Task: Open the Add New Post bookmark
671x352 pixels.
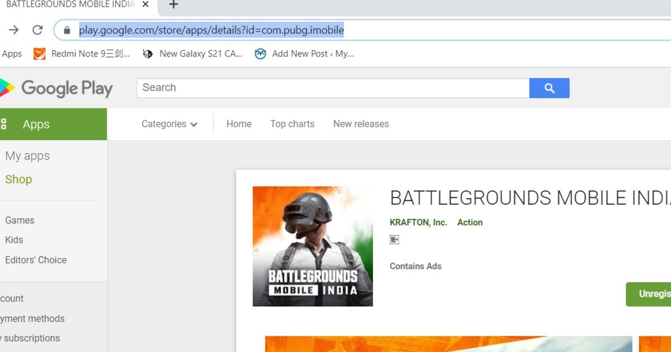Action: pos(304,54)
